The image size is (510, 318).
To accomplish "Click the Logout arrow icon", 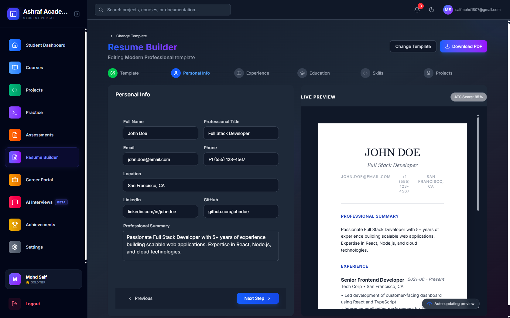I will (15, 304).
